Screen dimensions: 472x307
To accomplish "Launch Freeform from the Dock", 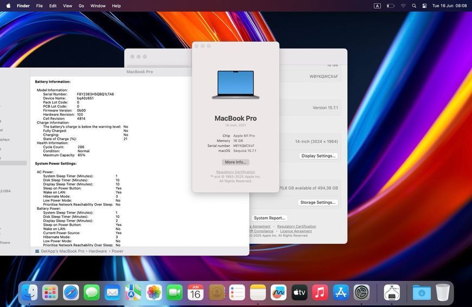I will click(278, 292).
